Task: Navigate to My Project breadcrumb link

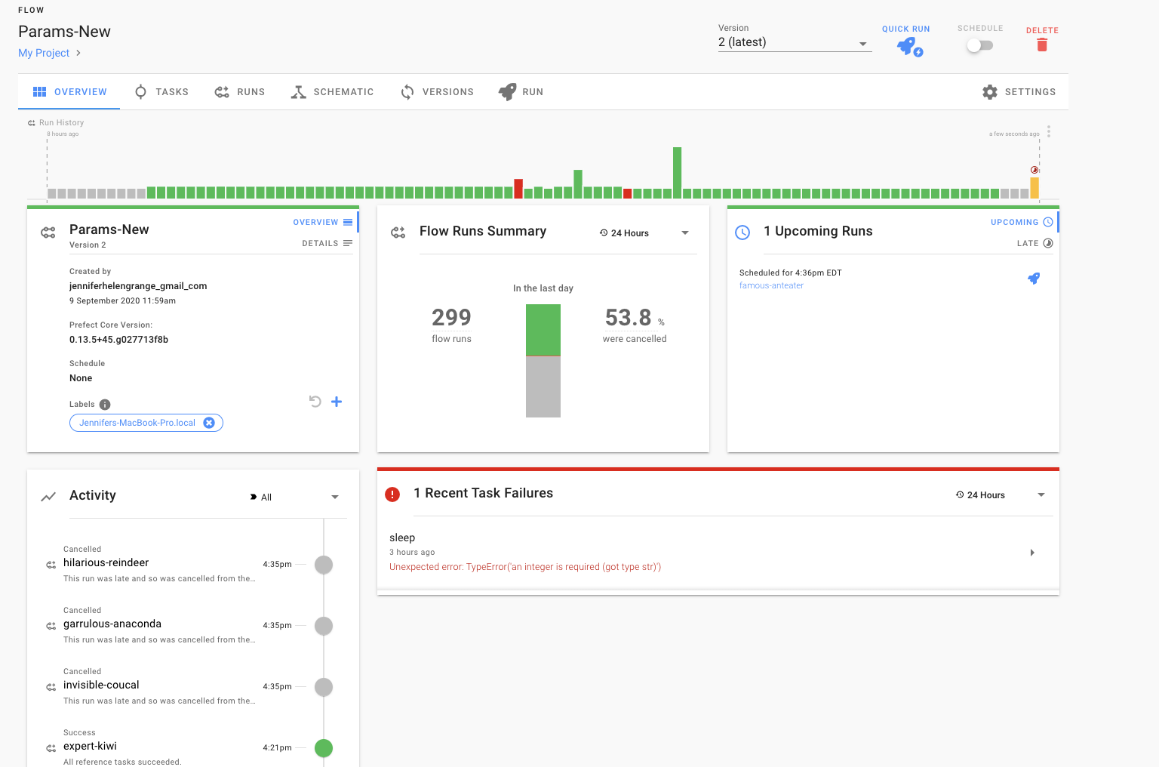Action: (x=44, y=53)
